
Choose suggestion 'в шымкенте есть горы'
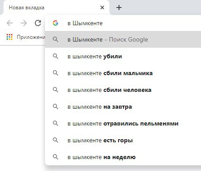[123, 140]
